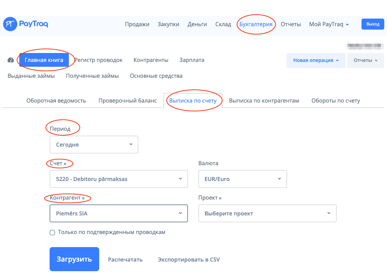Clear the Счет field with the x icon

pyautogui.click(x=65, y=164)
